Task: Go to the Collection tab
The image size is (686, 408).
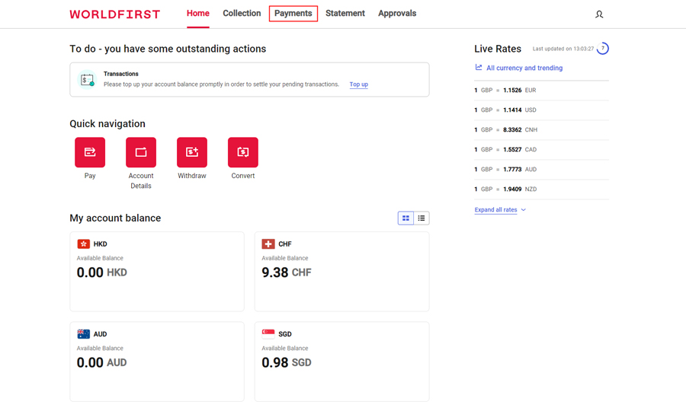Action: click(242, 14)
